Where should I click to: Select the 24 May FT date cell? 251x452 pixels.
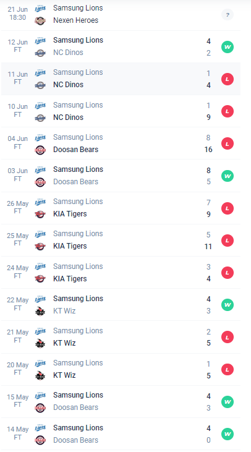(x=17, y=272)
